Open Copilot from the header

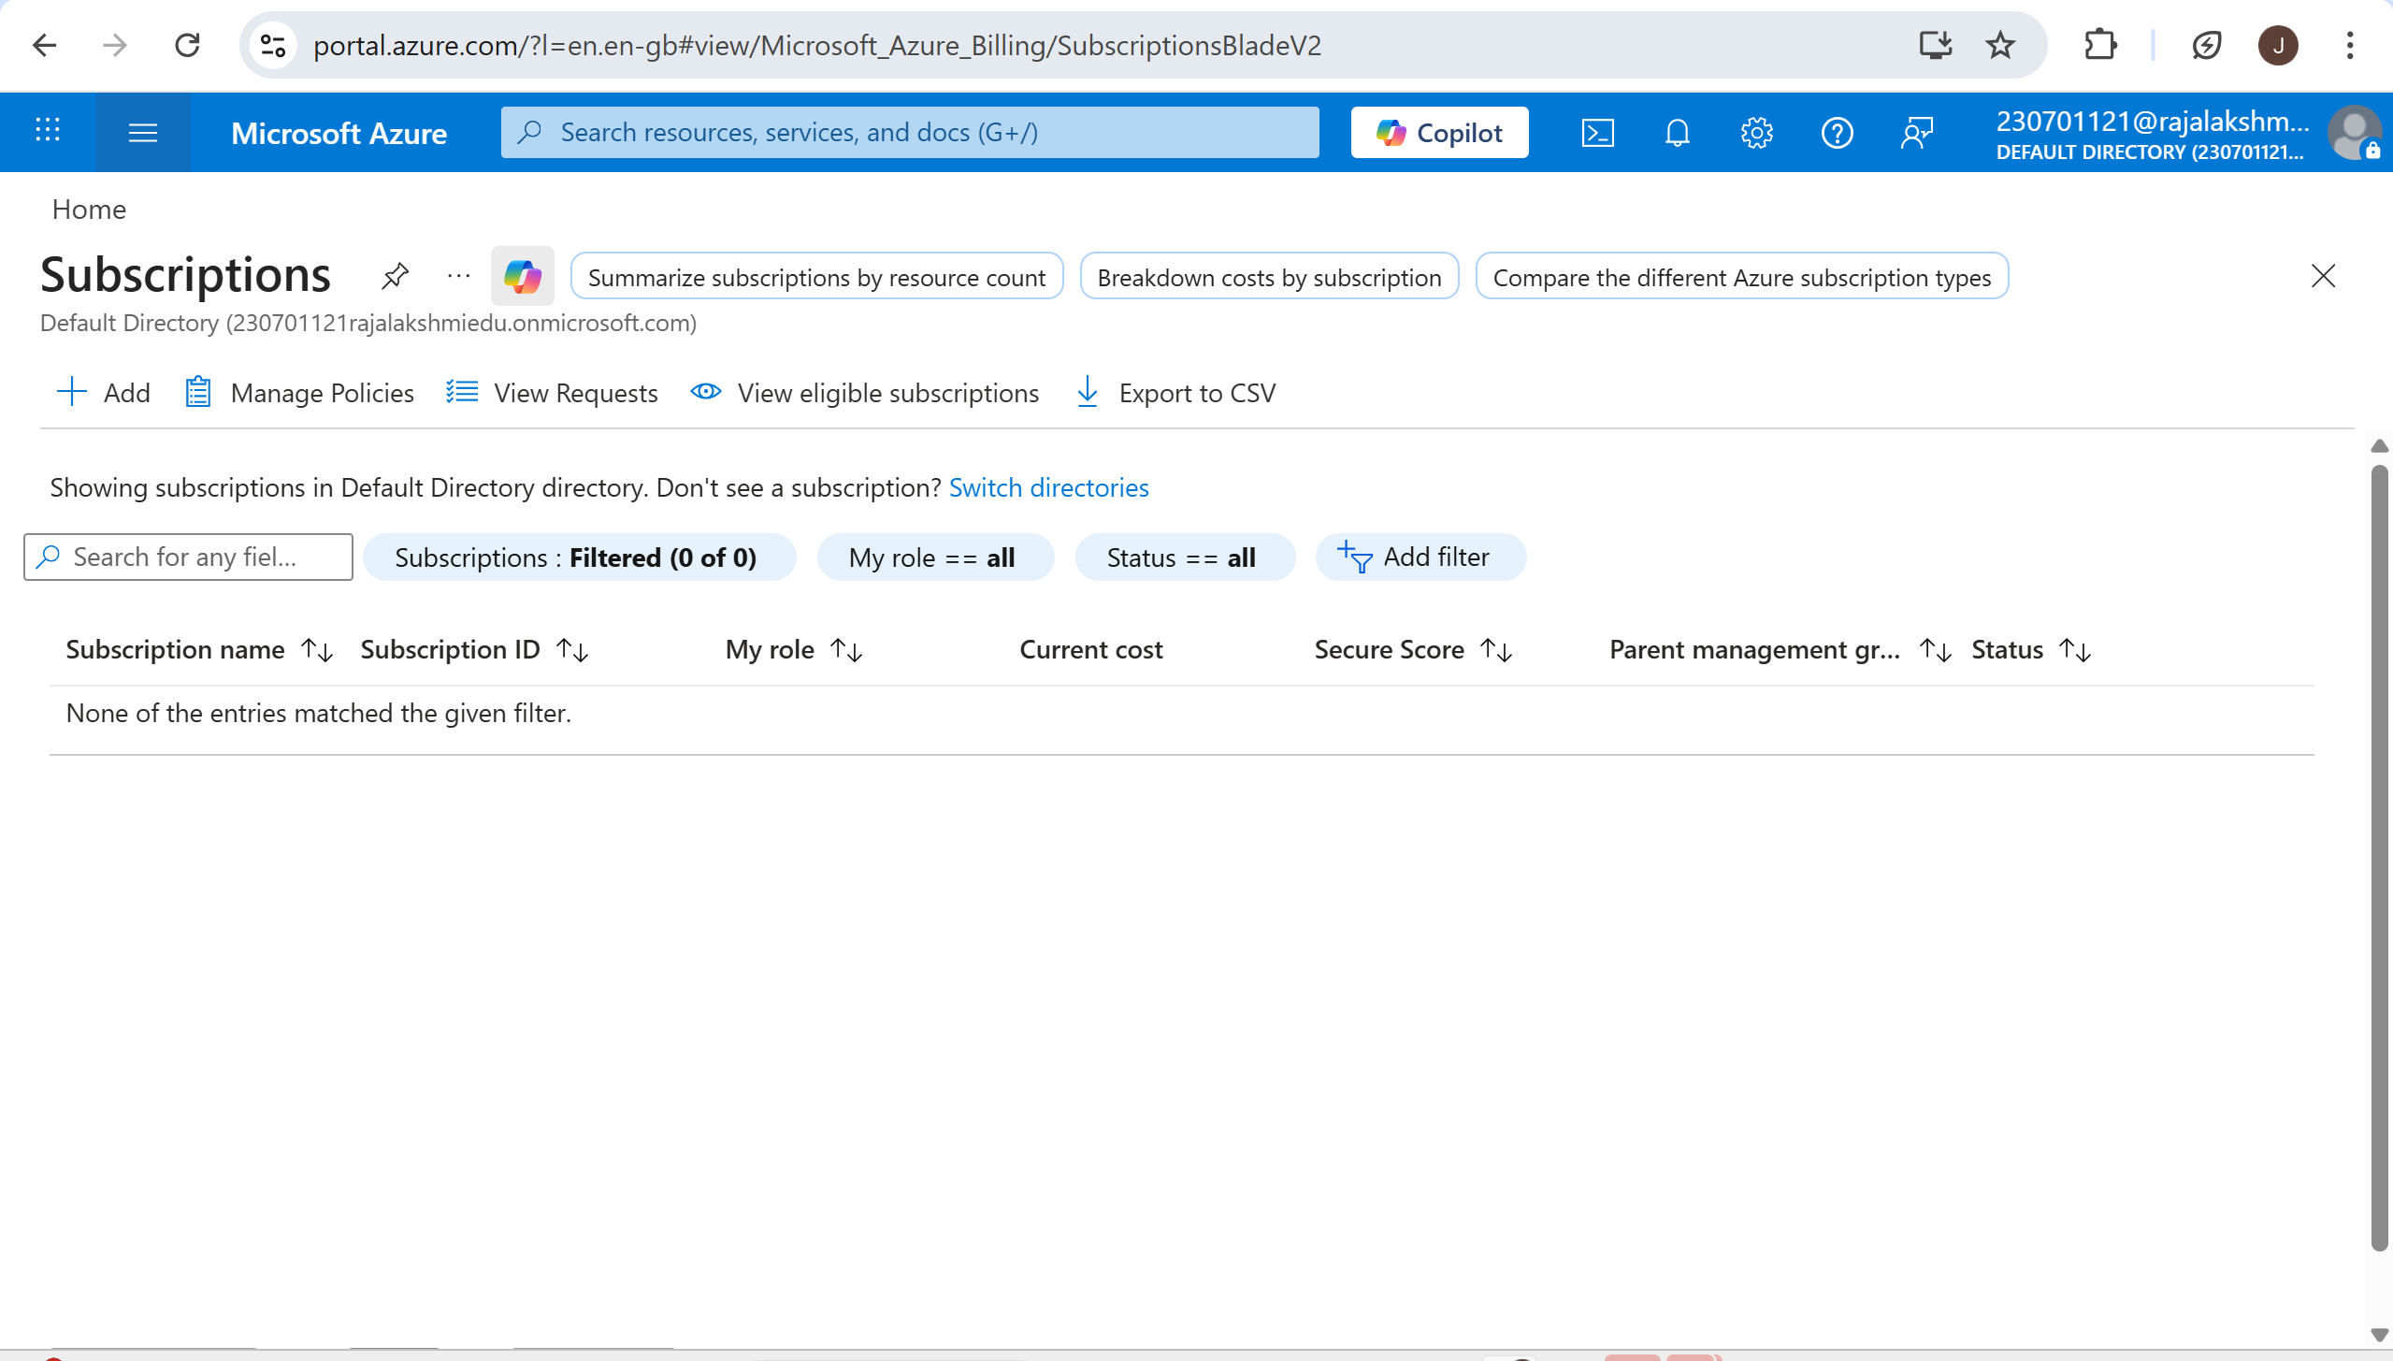(1439, 132)
